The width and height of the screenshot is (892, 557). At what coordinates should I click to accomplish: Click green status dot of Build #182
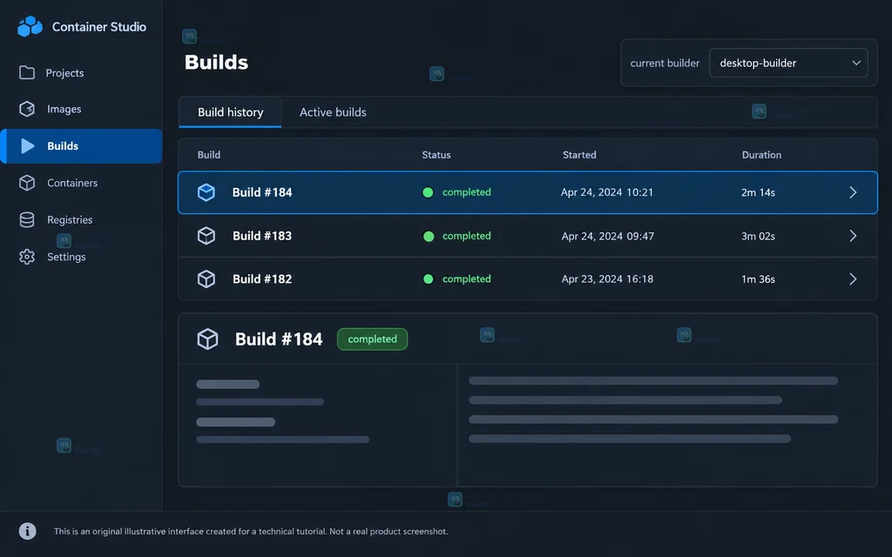point(429,279)
